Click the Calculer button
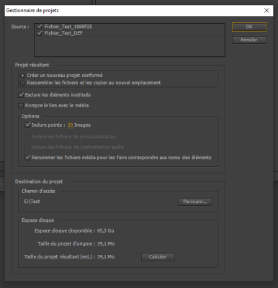This screenshot has height=288, width=278. [158, 257]
